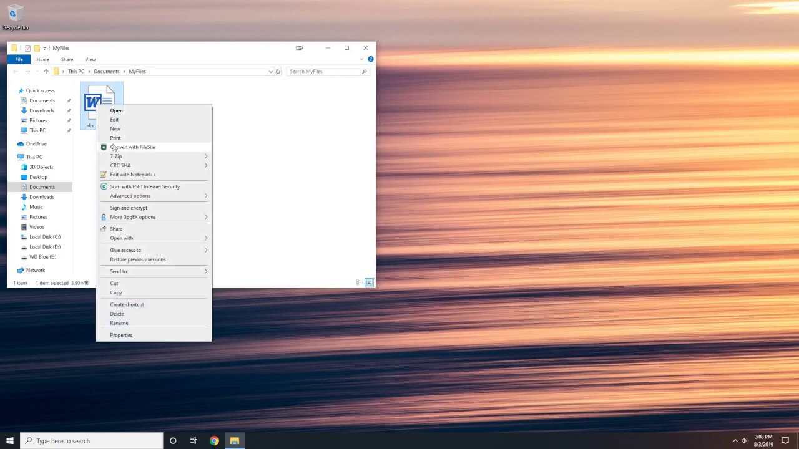Screen dimensions: 799x449
Task: Choose Sign and encrypt
Action: pyautogui.click(x=154, y=208)
